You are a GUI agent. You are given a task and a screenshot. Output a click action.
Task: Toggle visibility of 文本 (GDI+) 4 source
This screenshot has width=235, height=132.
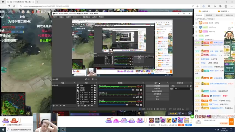point(92,92)
